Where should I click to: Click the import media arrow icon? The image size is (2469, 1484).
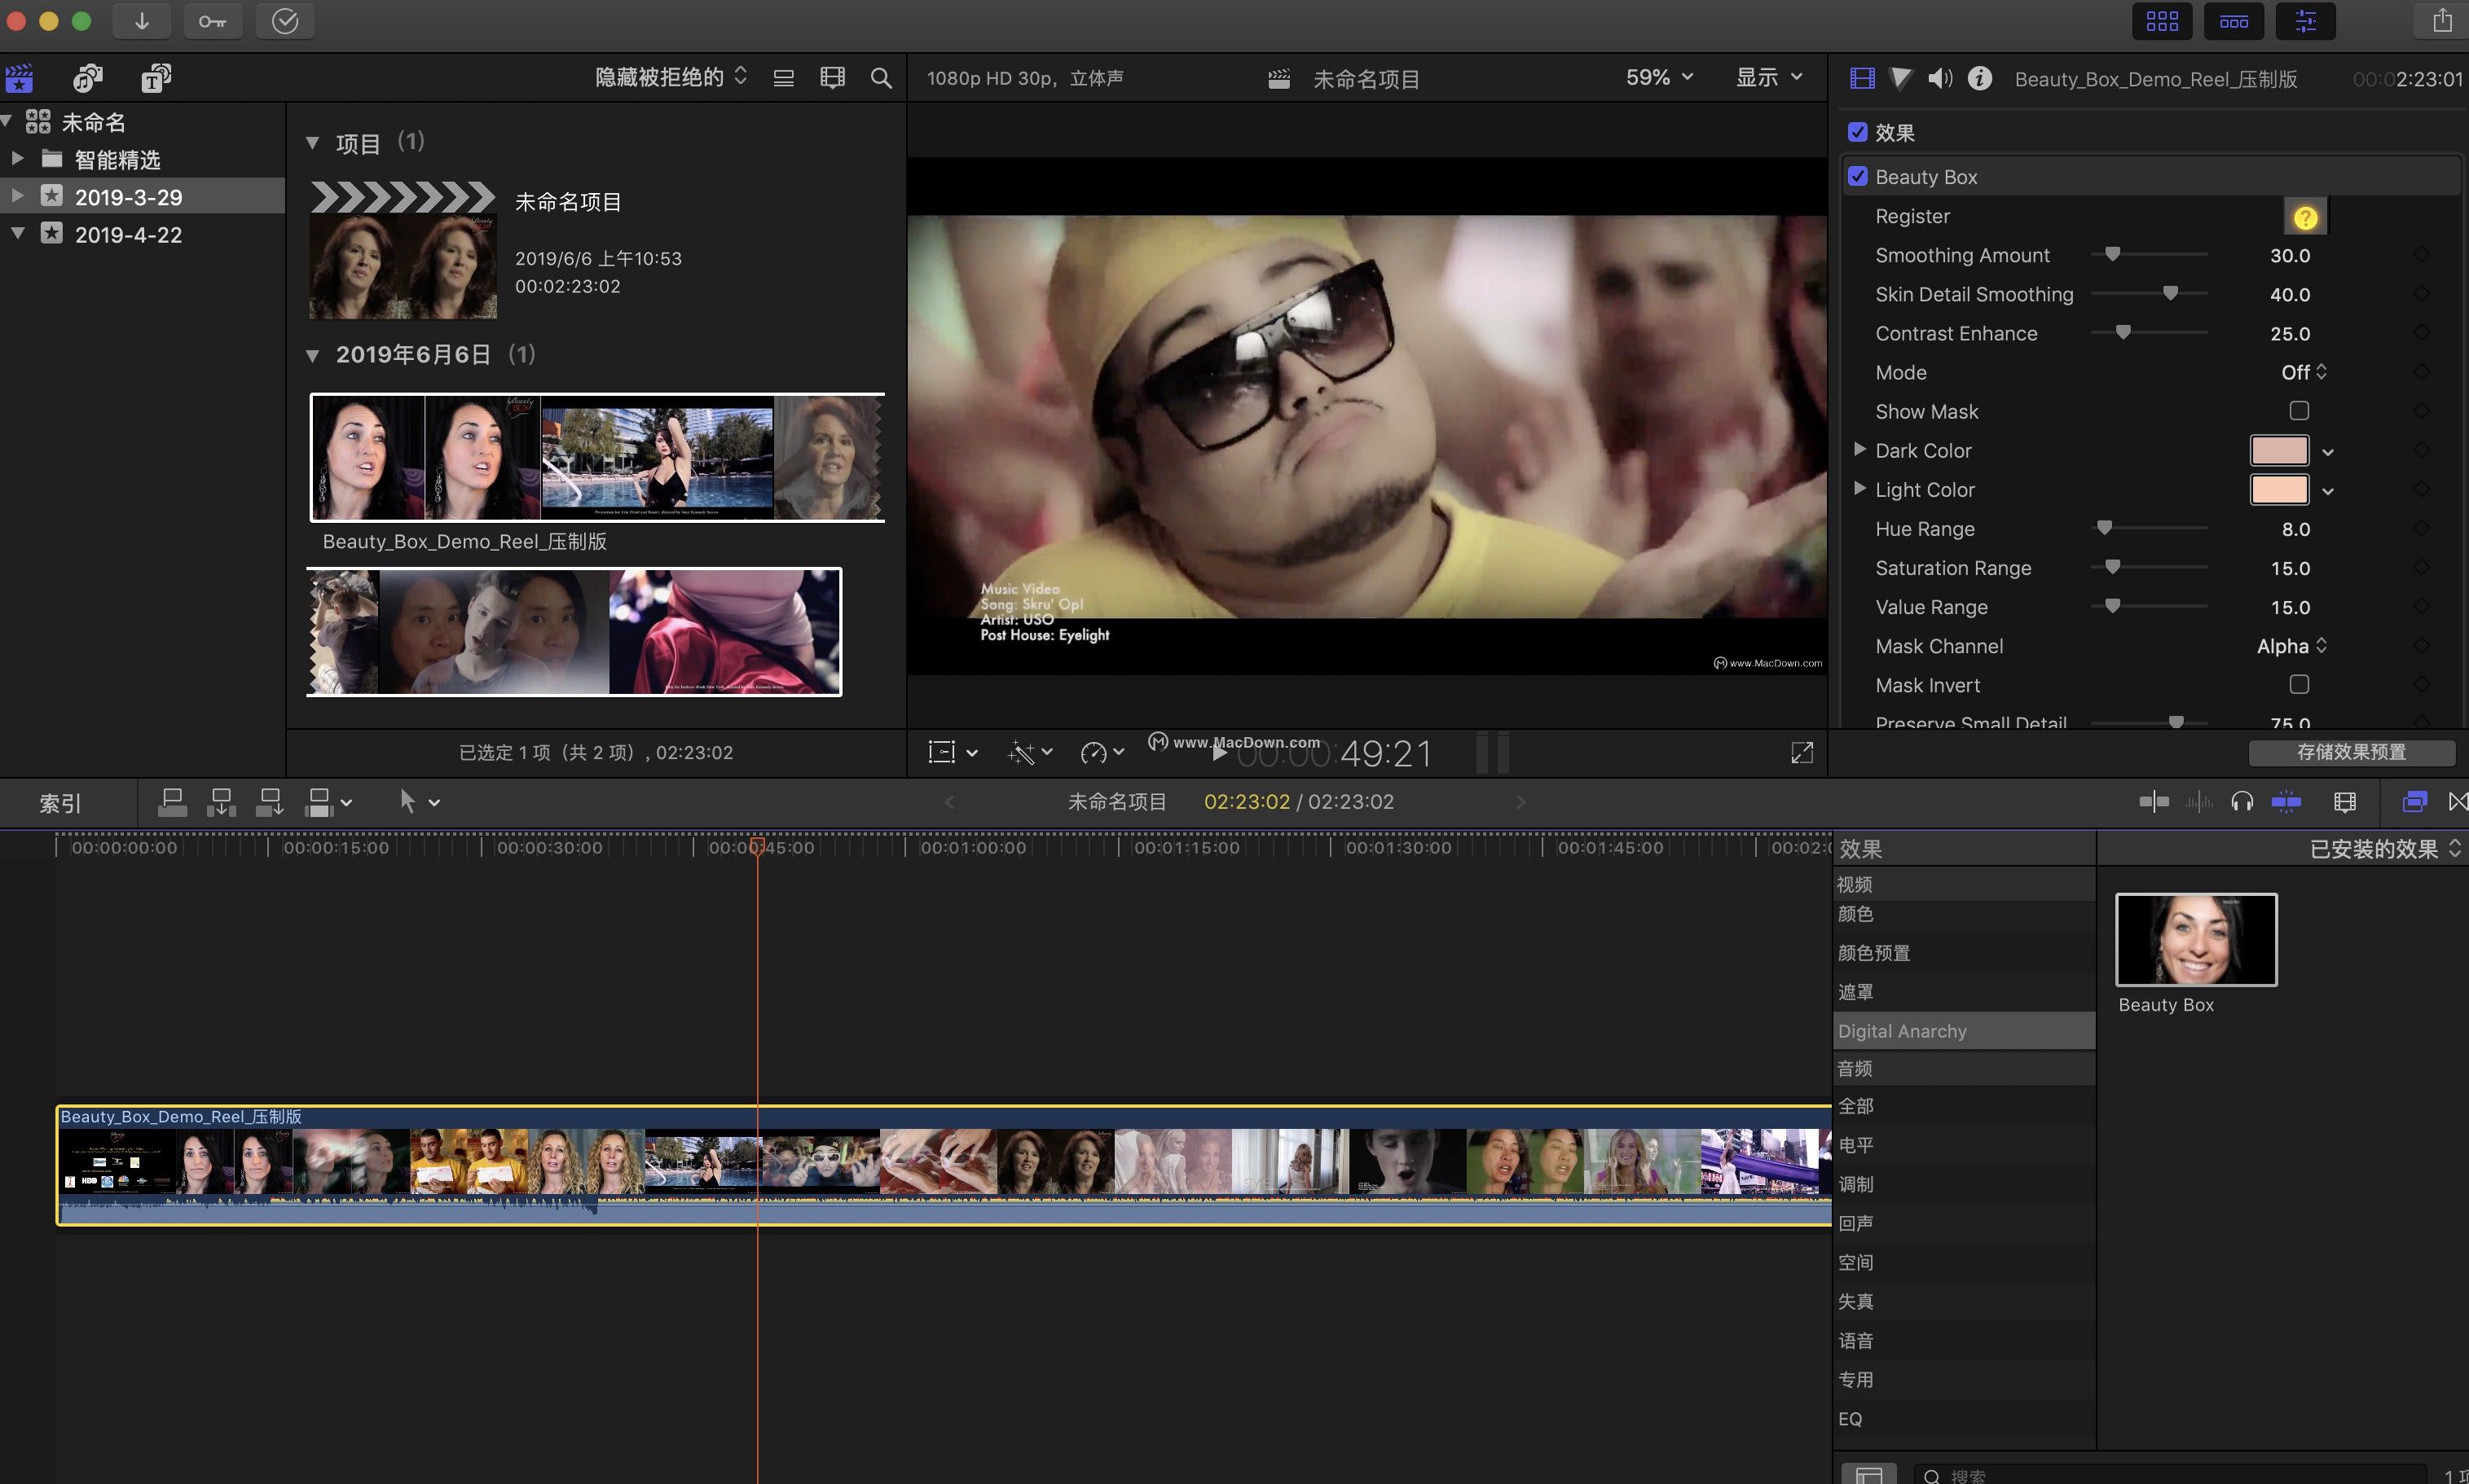tap(141, 21)
